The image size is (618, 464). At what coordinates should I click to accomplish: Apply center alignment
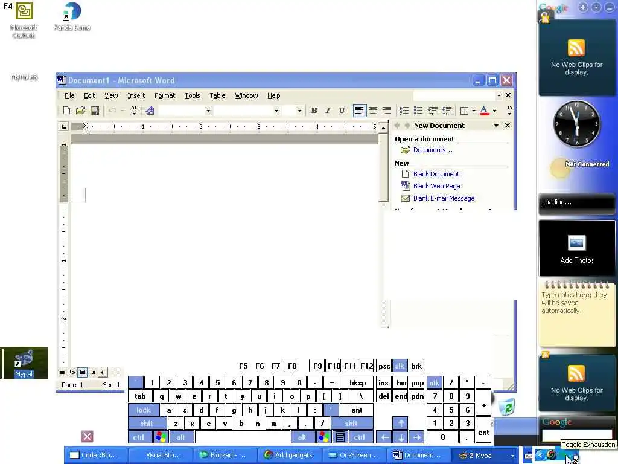[373, 111]
